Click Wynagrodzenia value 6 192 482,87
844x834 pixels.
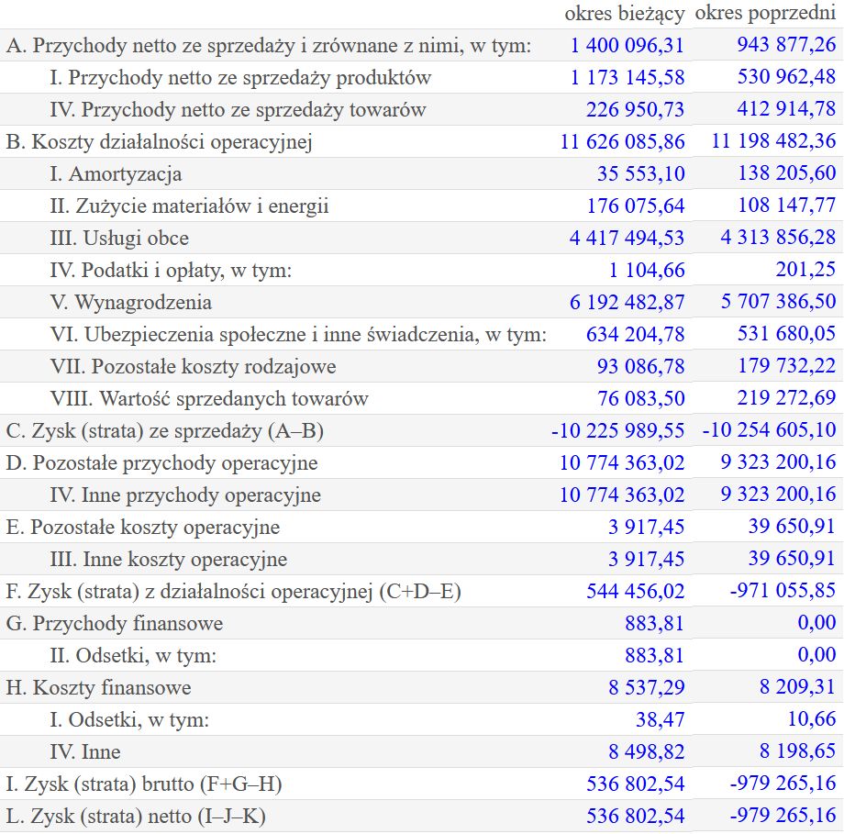627,303
